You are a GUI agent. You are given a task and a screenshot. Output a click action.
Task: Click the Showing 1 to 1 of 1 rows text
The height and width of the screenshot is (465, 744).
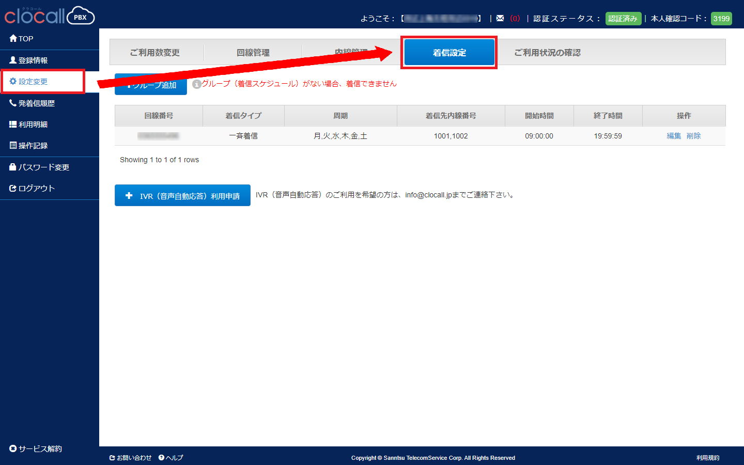click(159, 160)
